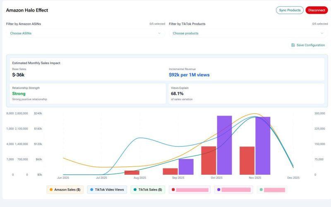The image size is (331, 207).
Task: Toggle Amazon Sales ($) series visibility
Action: click(x=65, y=190)
